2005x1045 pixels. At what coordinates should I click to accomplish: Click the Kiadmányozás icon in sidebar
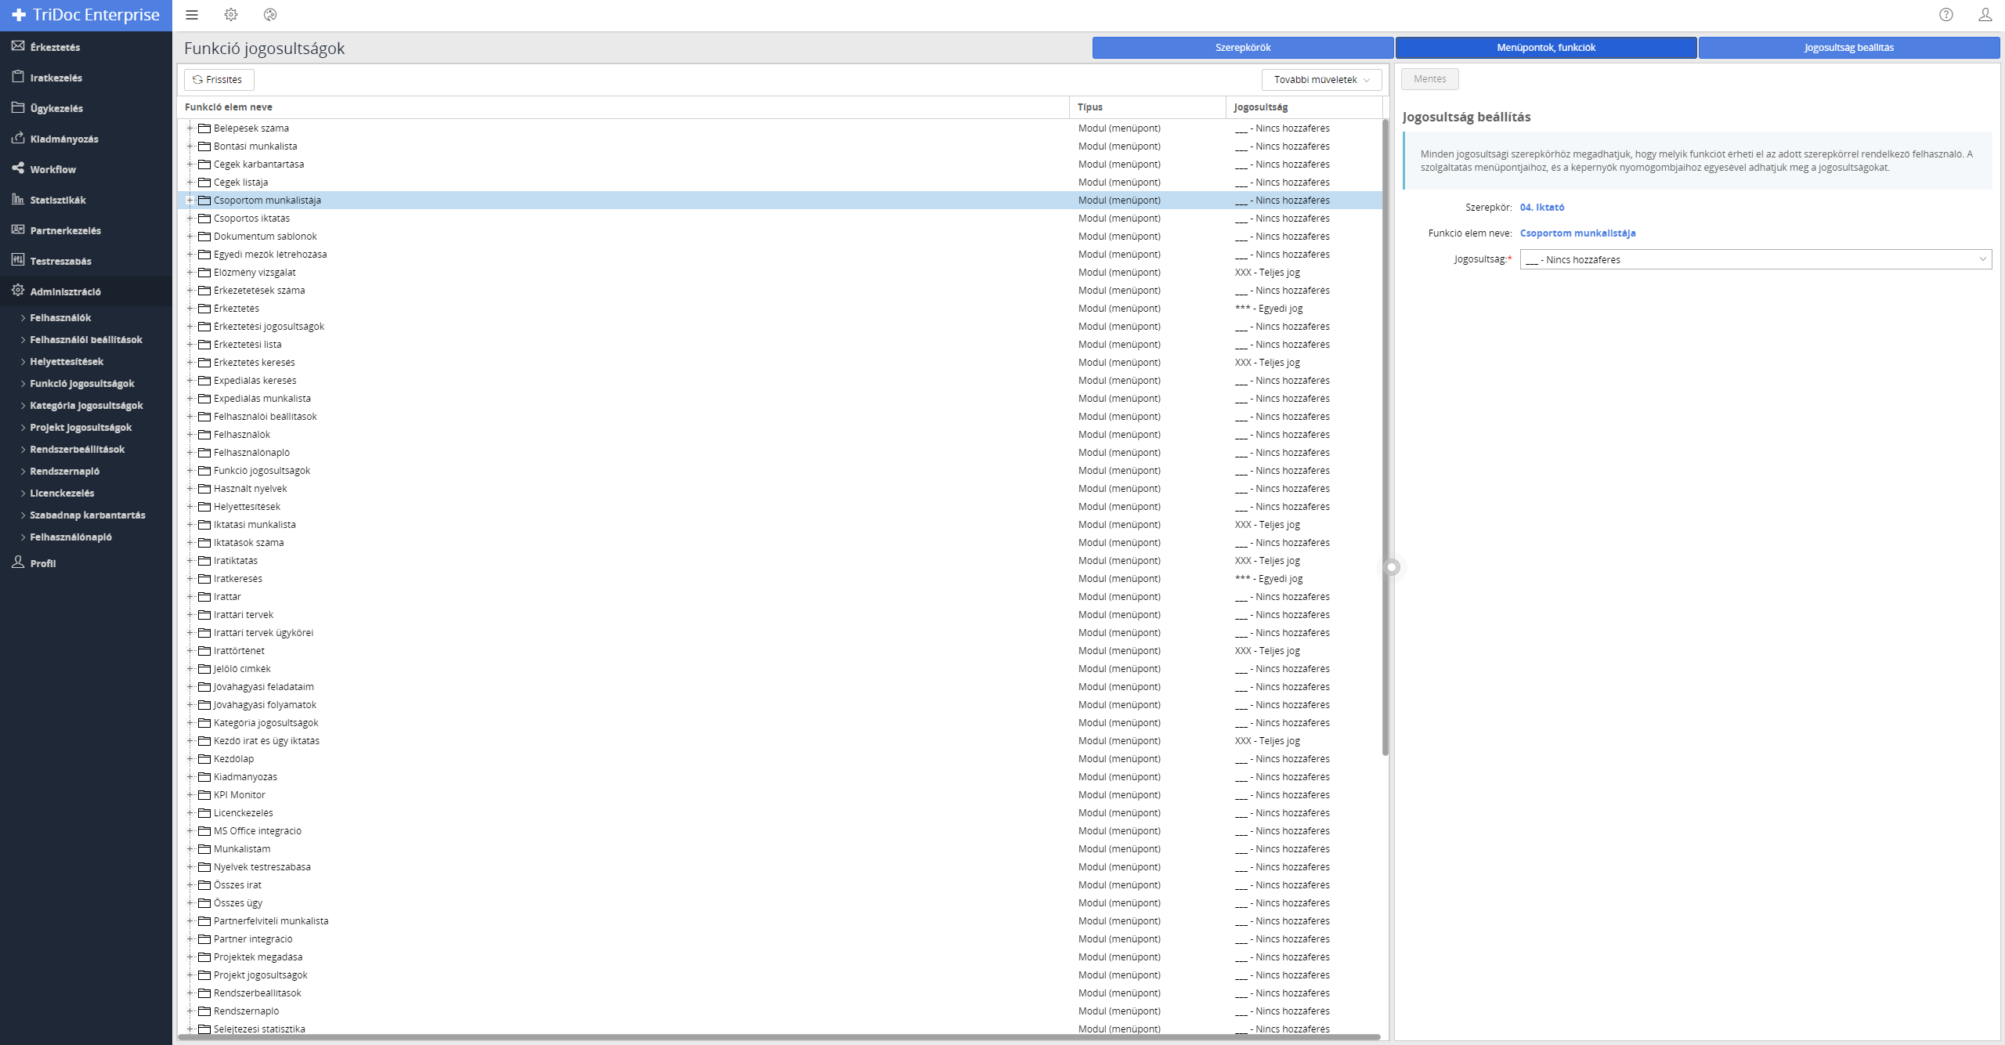[x=18, y=138]
